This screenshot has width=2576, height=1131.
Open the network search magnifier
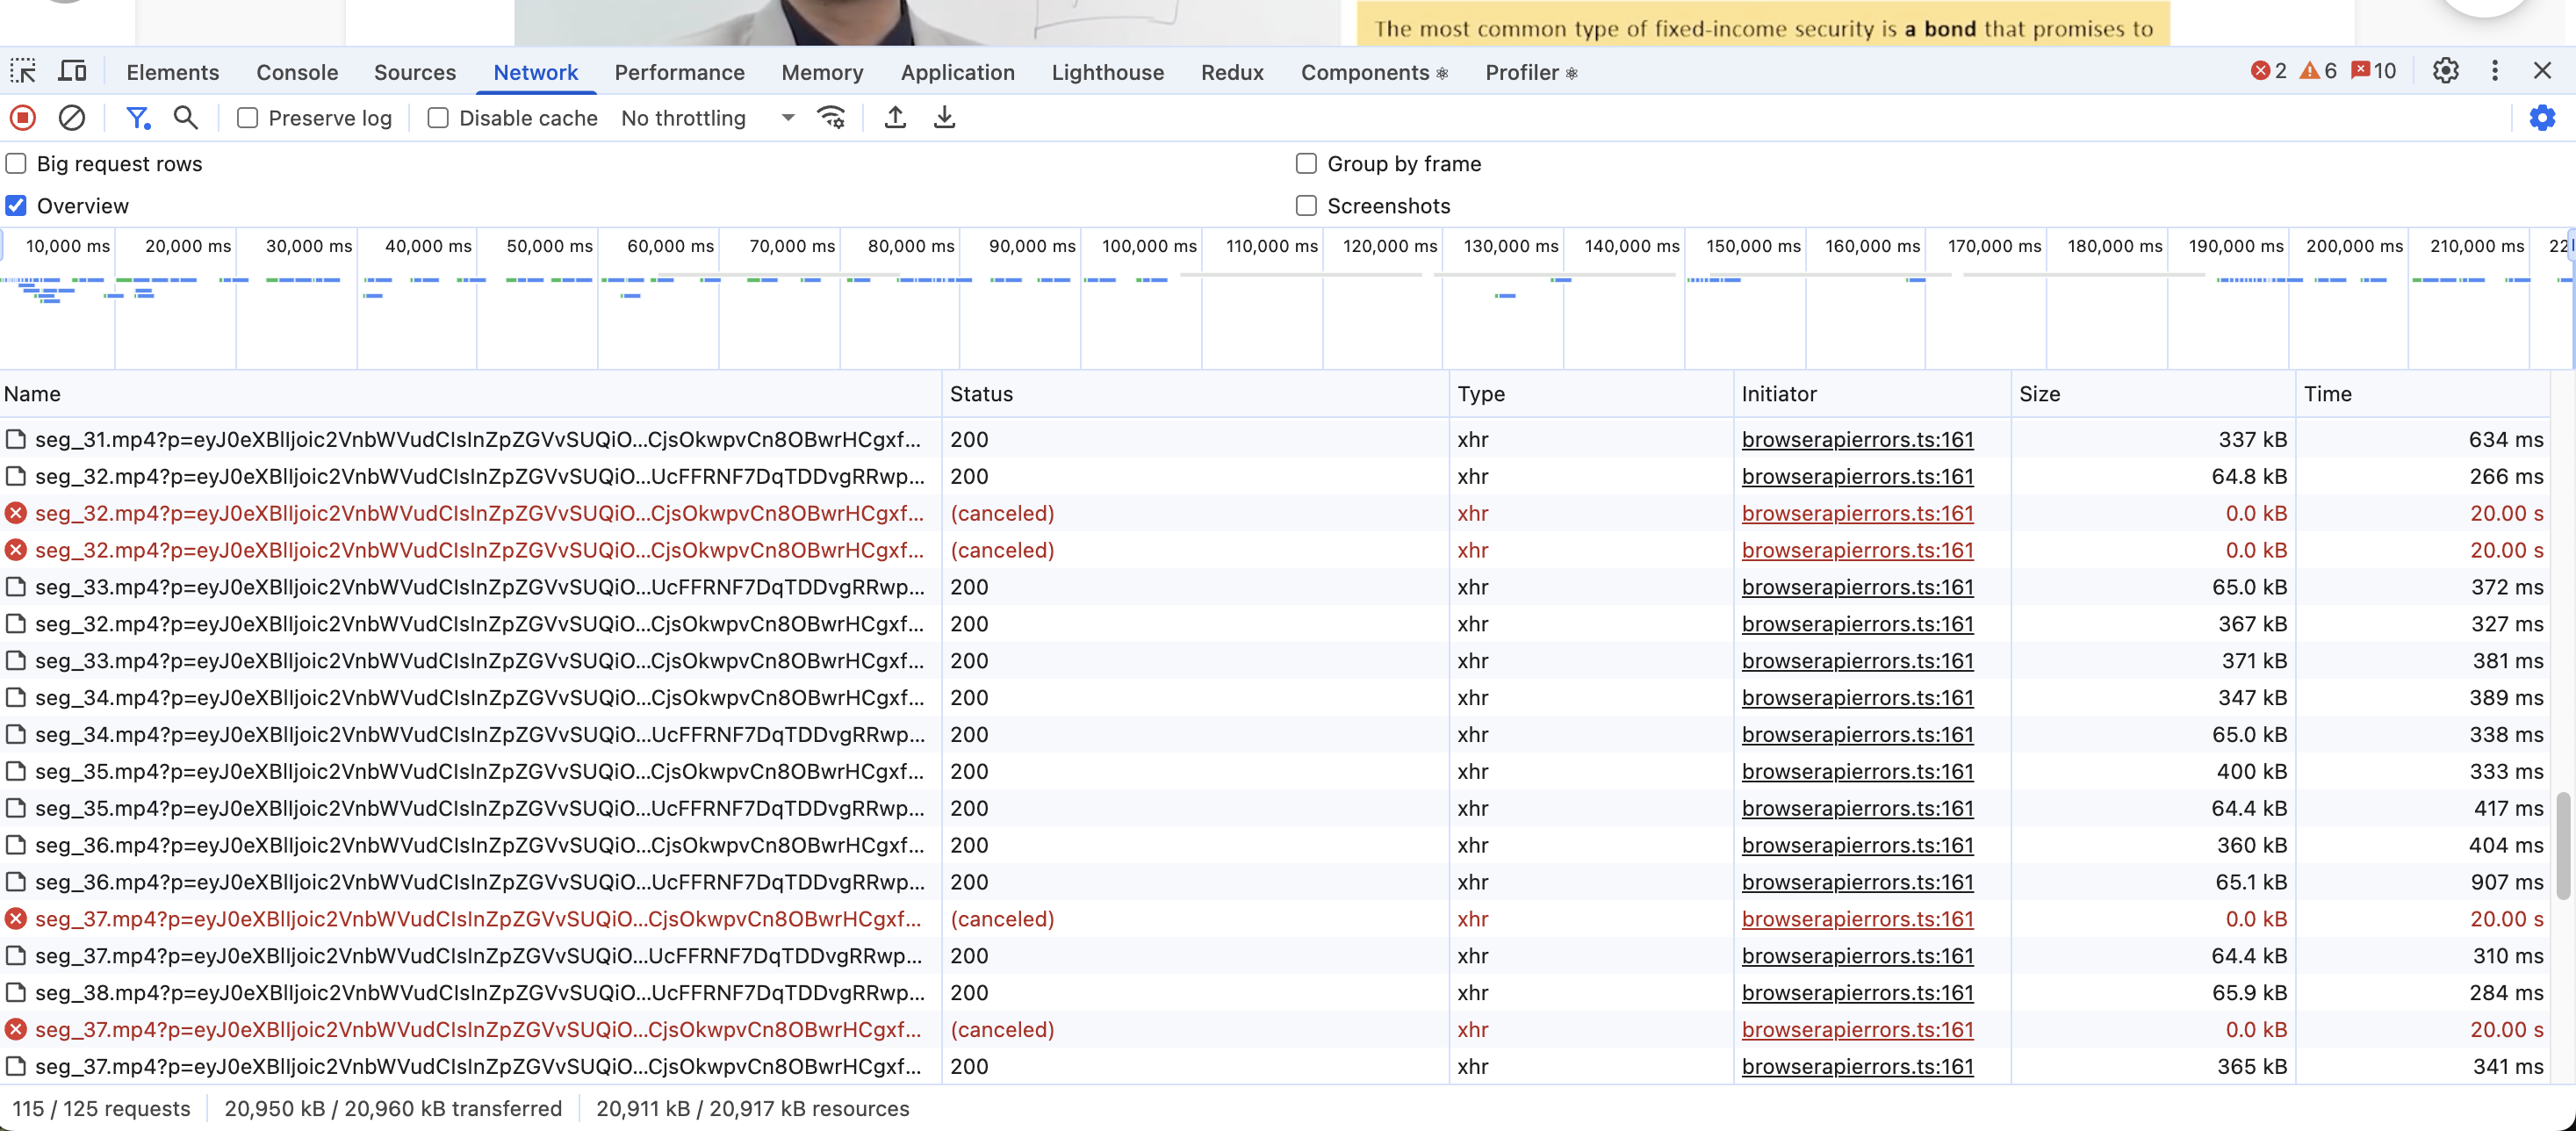185,118
